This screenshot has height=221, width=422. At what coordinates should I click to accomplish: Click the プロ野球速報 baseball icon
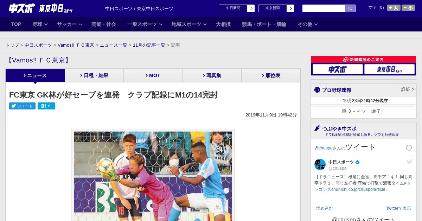(317, 90)
